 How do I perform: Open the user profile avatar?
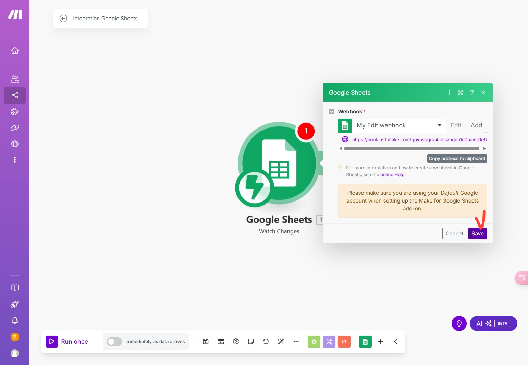click(15, 353)
